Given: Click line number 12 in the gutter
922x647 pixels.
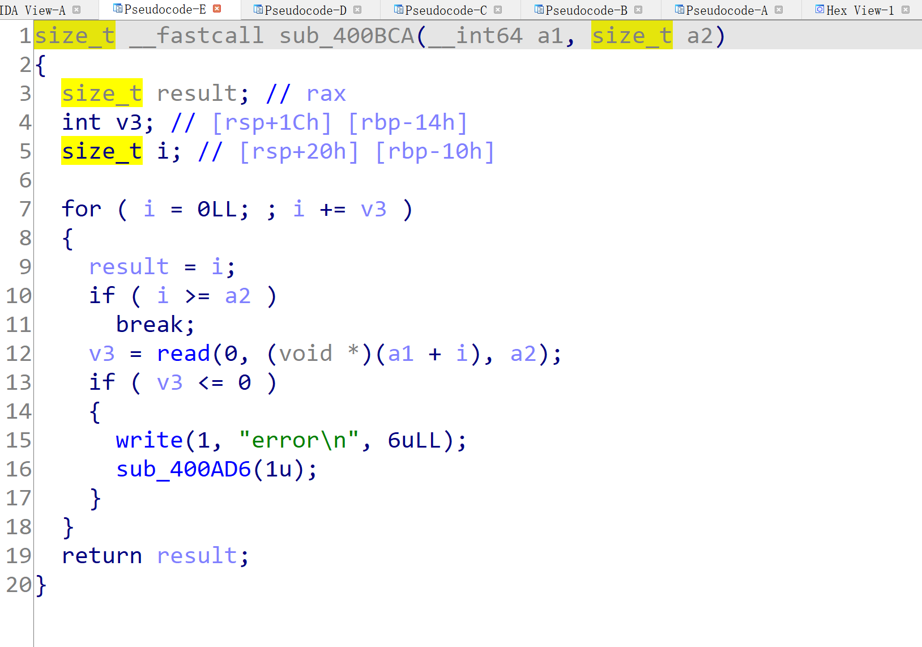Looking at the screenshot, I should 18,353.
